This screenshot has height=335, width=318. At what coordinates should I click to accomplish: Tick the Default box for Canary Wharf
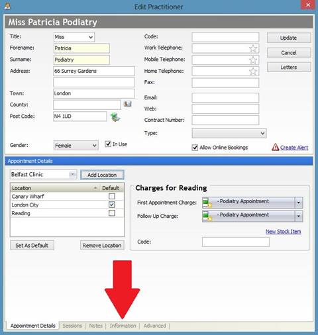(112, 196)
